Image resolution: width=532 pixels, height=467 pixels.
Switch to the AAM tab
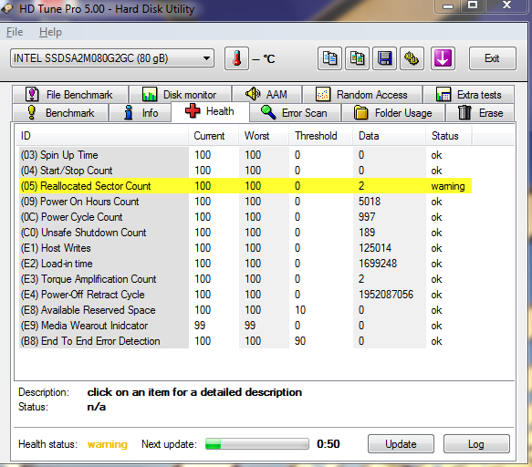[267, 94]
